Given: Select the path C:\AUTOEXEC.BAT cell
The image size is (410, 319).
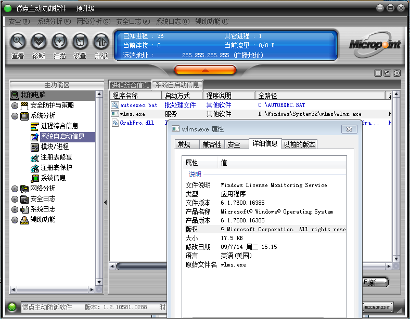Looking at the screenshot, I should coord(281,105).
